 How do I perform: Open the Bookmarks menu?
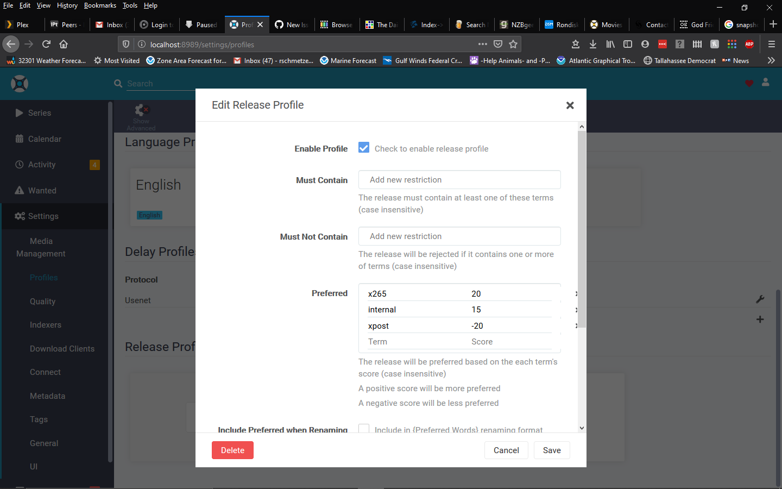coord(100,5)
